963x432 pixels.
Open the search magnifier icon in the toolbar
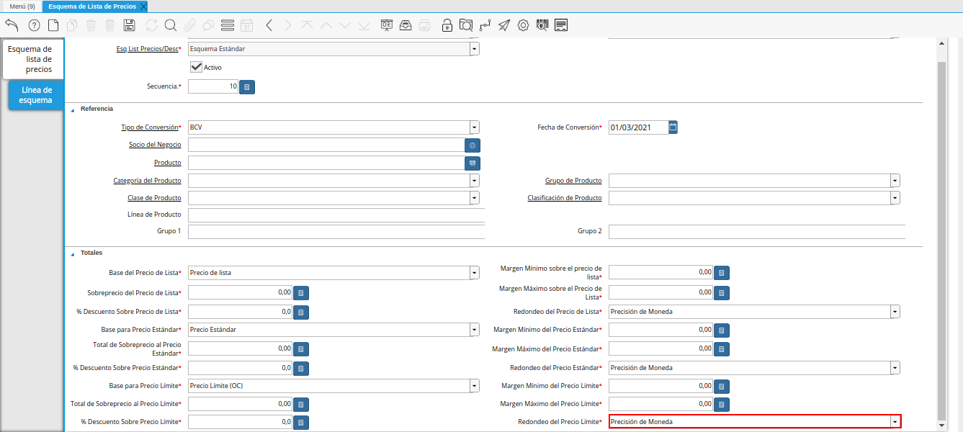point(171,25)
